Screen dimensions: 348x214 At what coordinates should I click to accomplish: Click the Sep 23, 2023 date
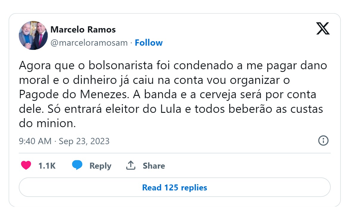(x=84, y=141)
